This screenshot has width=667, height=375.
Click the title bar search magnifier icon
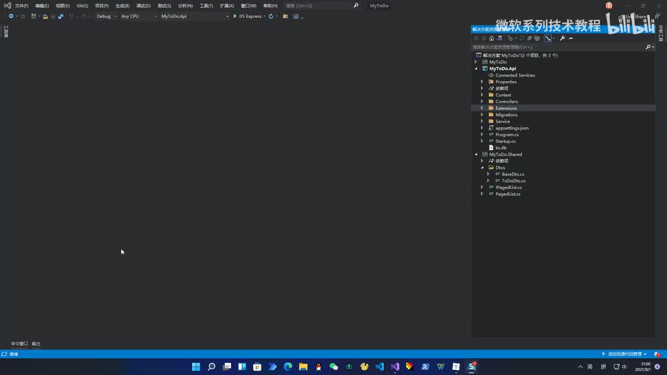356,6
